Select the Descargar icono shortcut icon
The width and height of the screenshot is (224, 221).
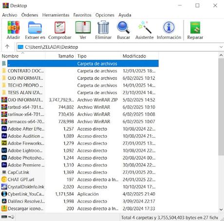tap(4, 208)
